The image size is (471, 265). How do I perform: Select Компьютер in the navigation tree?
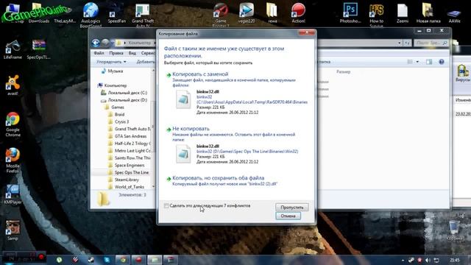[x=116, y=85]
